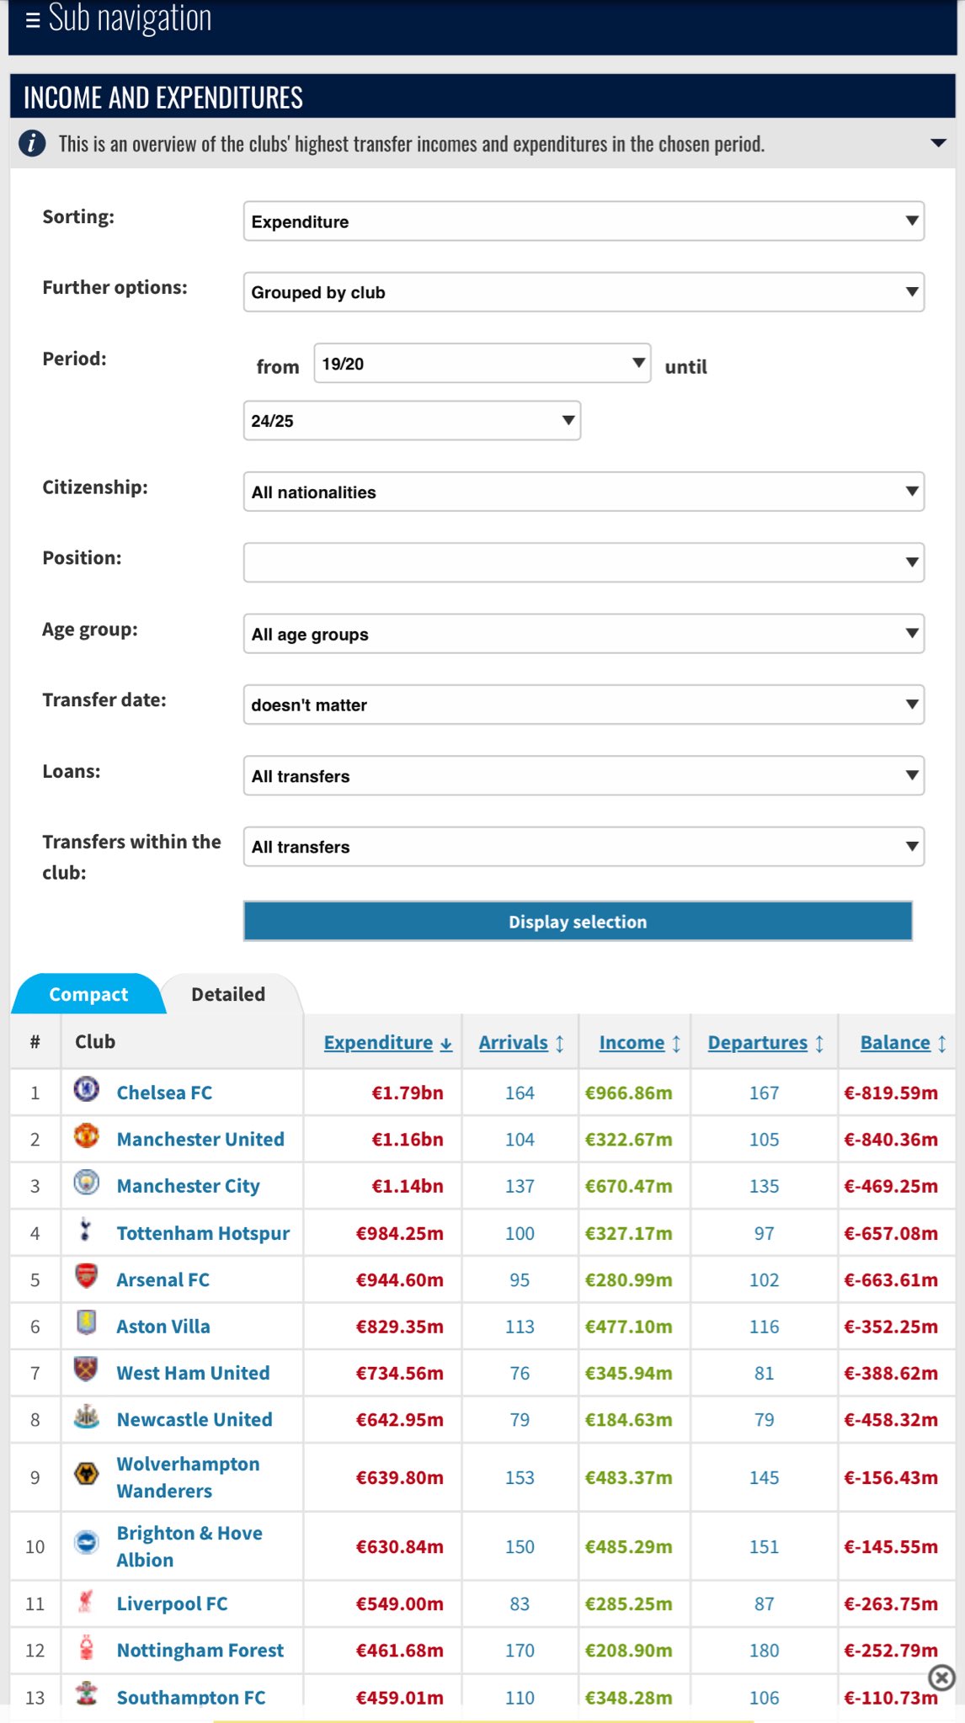Open the Loans dropdown
The height and width of the screenshot is (1723, 965).
click(x=584, y=775)
